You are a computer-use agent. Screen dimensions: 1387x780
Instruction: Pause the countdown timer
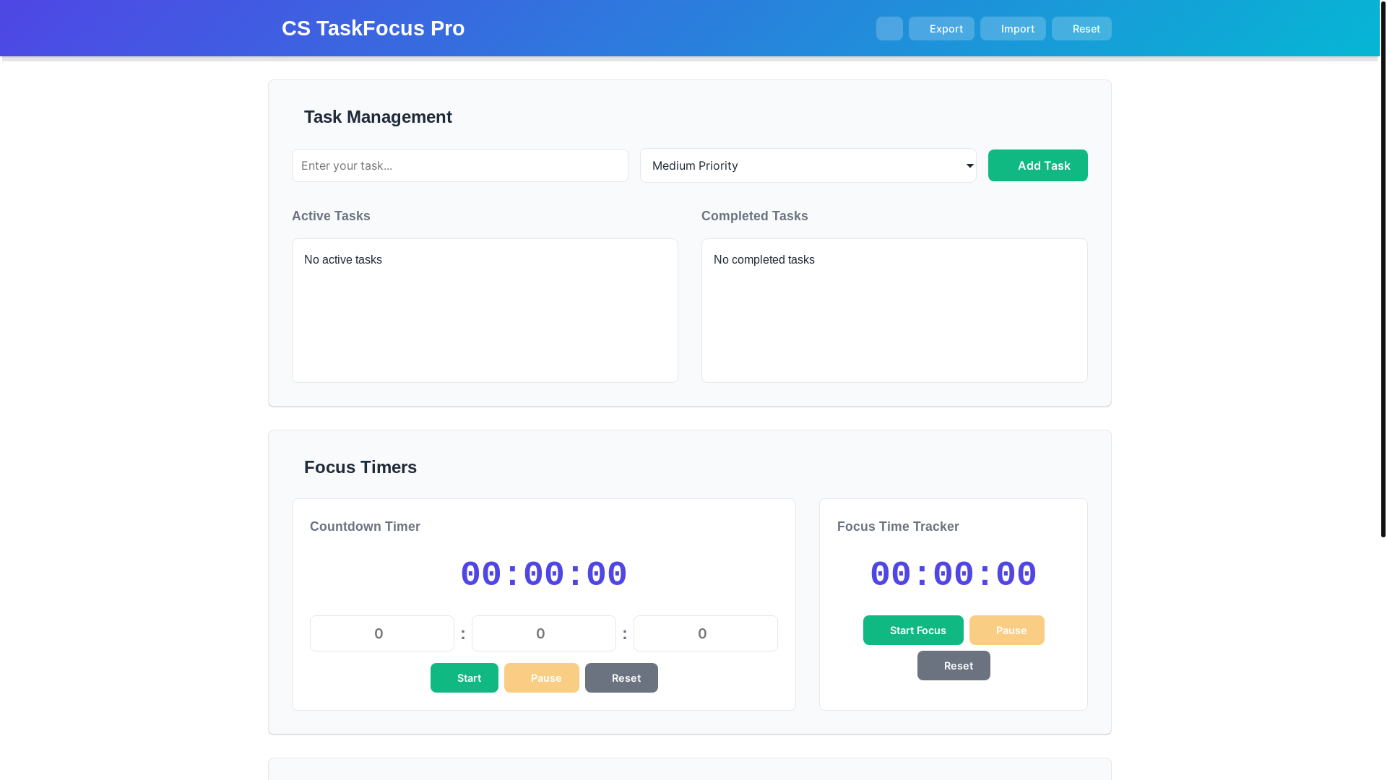[x=542, y=678]
